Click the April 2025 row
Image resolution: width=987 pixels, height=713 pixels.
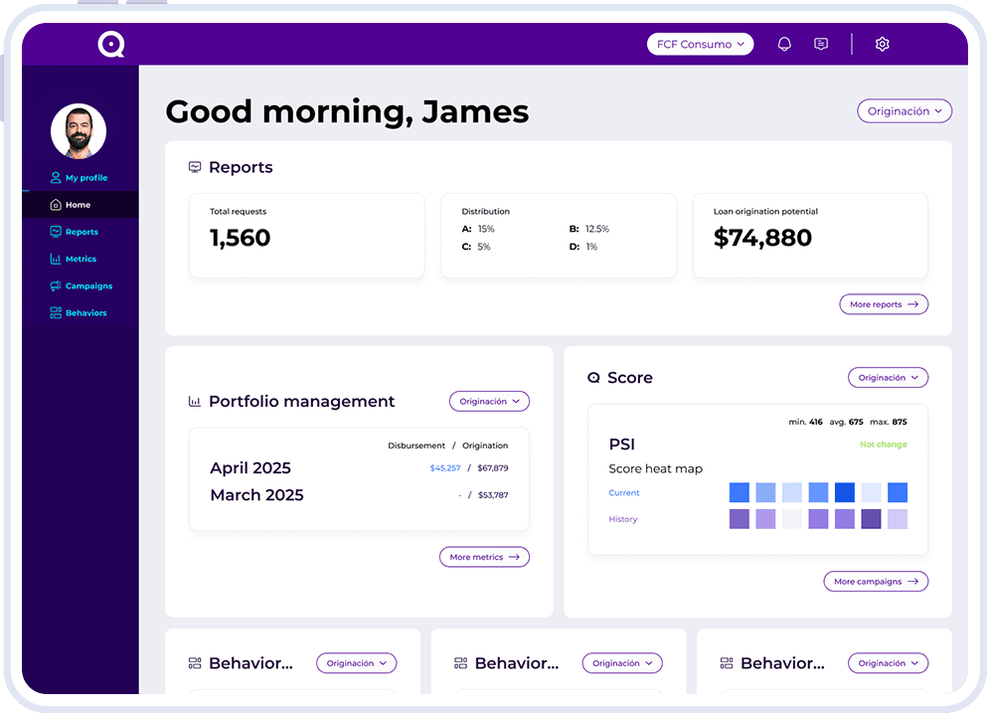coord(359,468)
